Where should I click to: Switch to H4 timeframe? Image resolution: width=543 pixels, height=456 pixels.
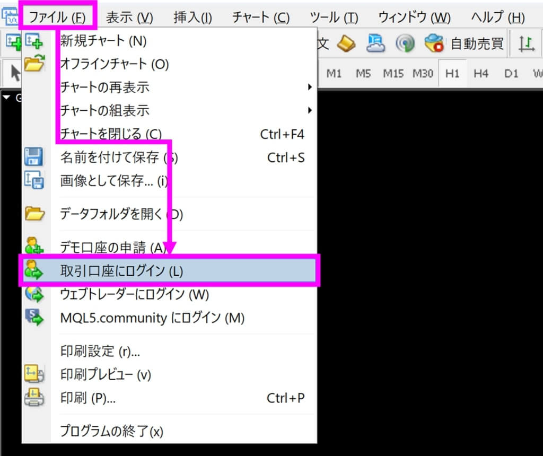coord(481,73)
